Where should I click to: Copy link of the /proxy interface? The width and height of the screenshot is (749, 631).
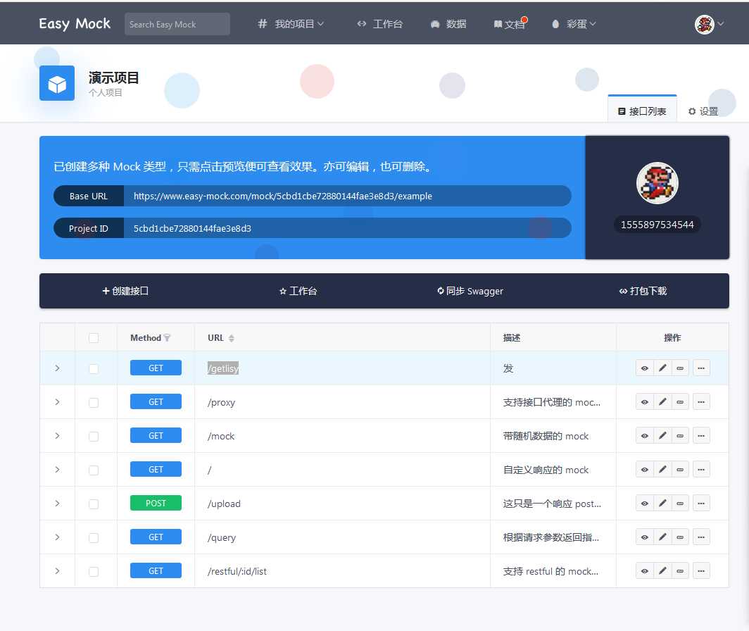[680, 402]
